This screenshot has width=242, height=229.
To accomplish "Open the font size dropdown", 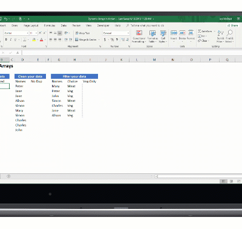I will click(36, 33).
